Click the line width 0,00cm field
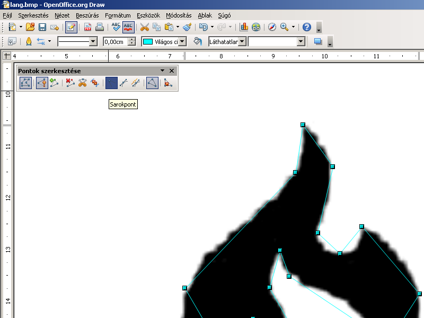The width and height of the screenshot is (424, 318). pos(116,42)
